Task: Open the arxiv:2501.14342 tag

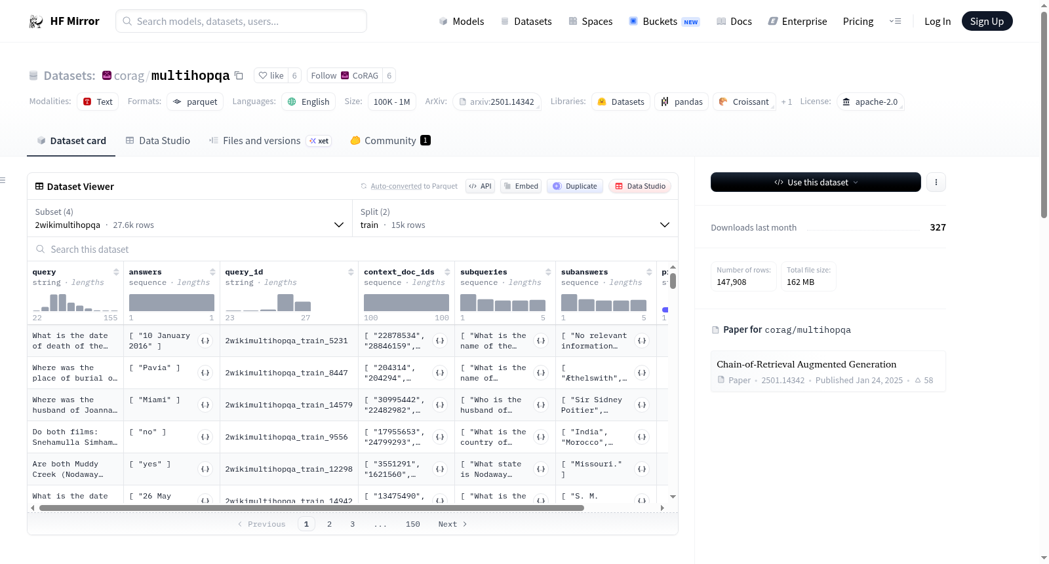Action: coord(497,102)
